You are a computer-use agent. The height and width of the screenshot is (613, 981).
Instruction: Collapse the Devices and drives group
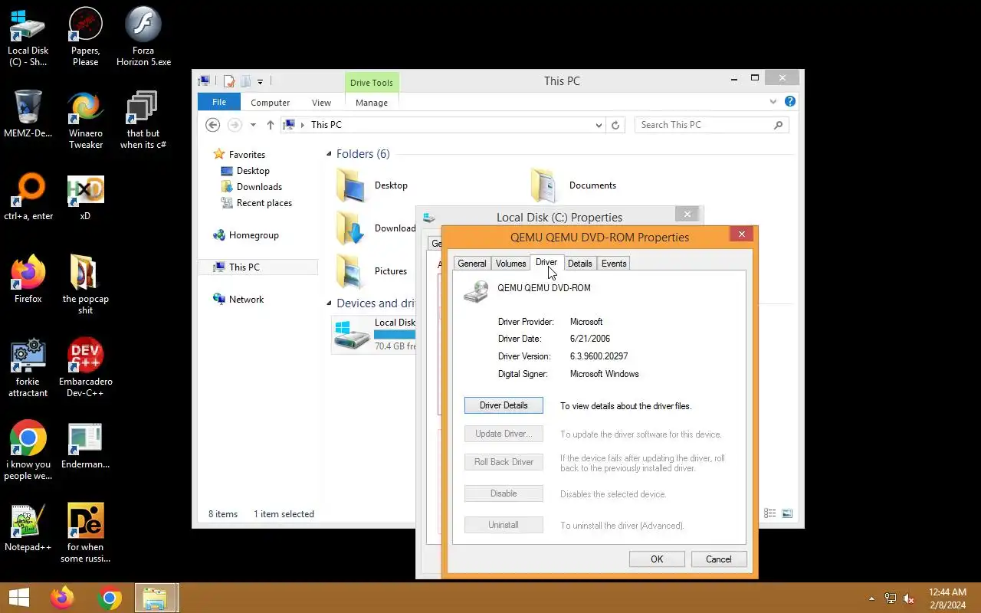(329, 303)
